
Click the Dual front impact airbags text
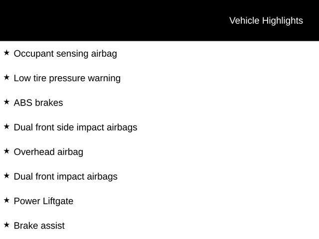[65, 176]
